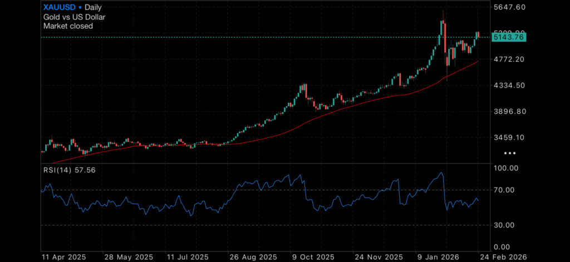Select the 24 Nov 2025 date label
The height and width of the screenshot is (262, 570).
pyautogui.click(x=379, y=258)
